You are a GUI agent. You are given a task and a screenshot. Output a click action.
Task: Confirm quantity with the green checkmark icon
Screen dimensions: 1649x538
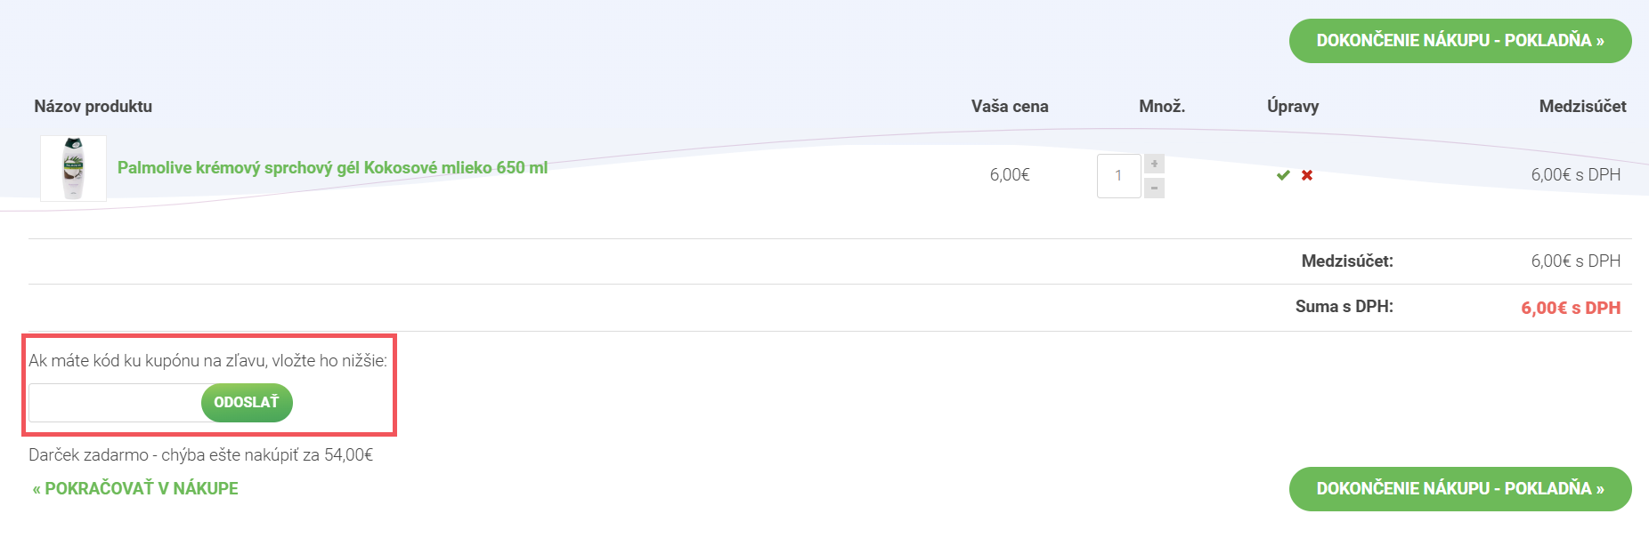[1283, 175]
